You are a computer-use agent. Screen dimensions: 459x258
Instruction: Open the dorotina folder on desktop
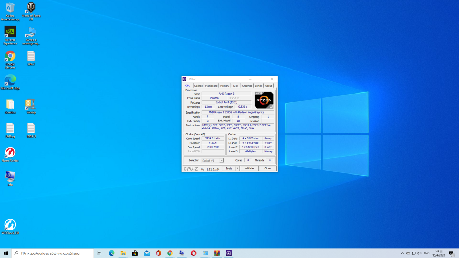coord(10,106)
